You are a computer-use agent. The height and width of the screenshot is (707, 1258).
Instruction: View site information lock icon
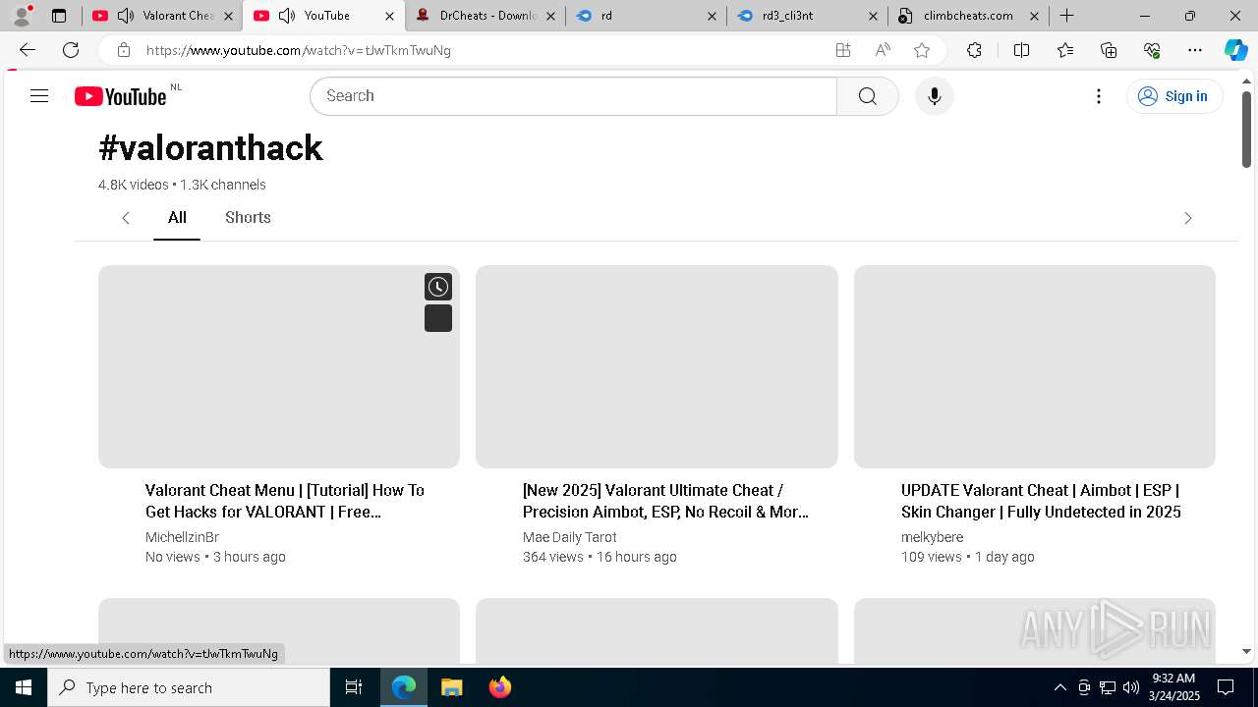[x=123, y=50]
